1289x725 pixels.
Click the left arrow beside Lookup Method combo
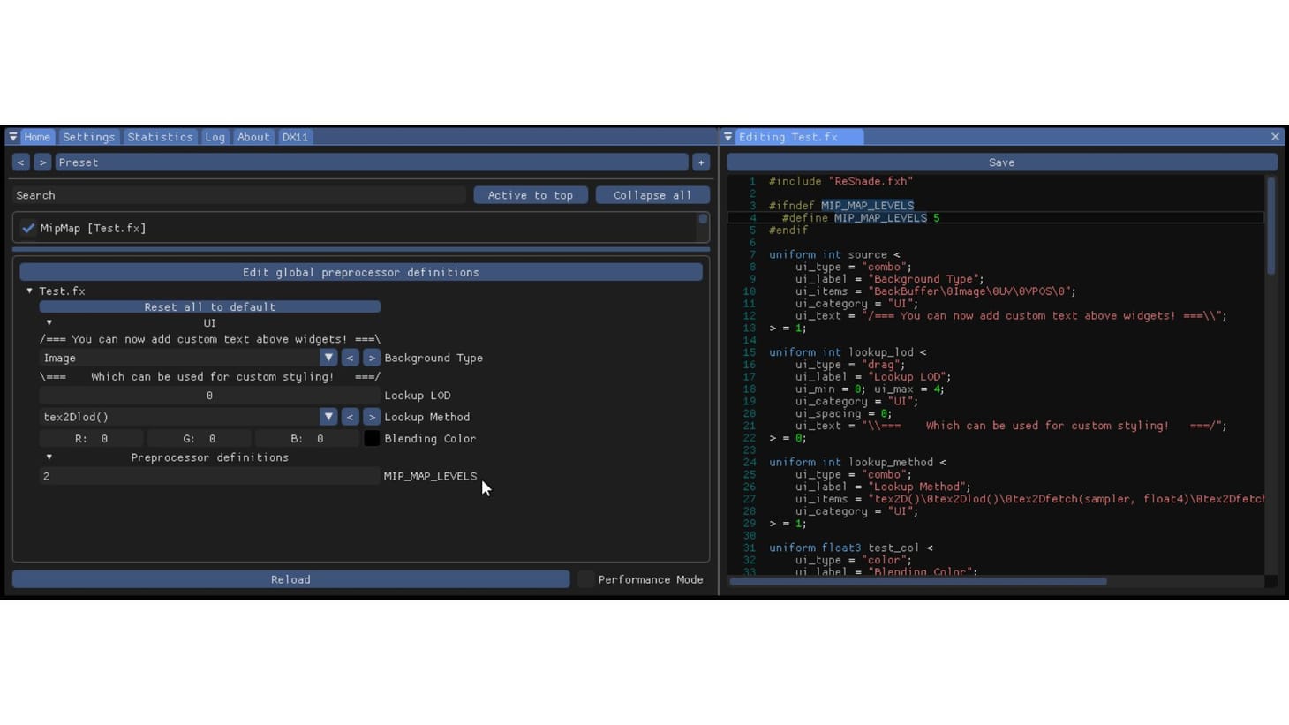point(350,416)
